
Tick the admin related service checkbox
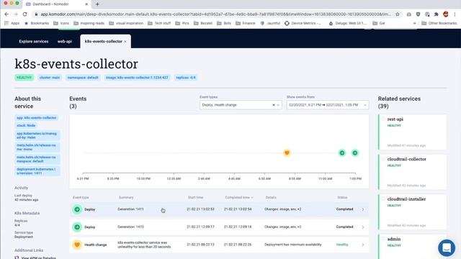pyautogui.click(x=383, y=239)
